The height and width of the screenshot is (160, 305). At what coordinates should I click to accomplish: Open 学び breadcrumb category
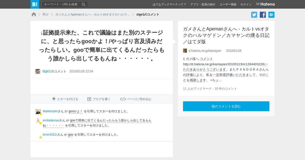coord(45,14)
